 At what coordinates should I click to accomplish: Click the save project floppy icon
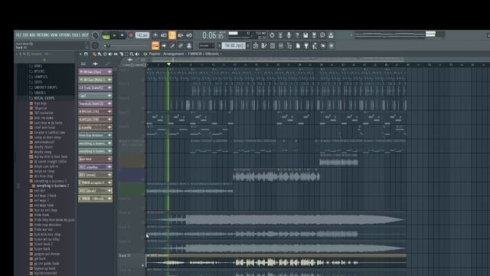[x=305, y=35]
